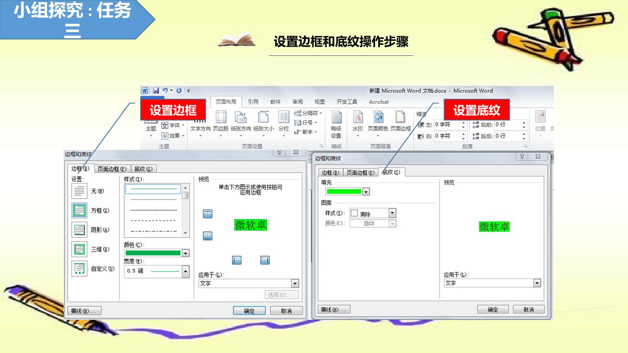628x353 pixels.
Task: Switch to the 开发工具 ribbon tab
Action: pos(347,102)
